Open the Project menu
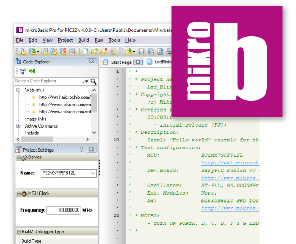 pyautogui.click(x=65, y=40)
